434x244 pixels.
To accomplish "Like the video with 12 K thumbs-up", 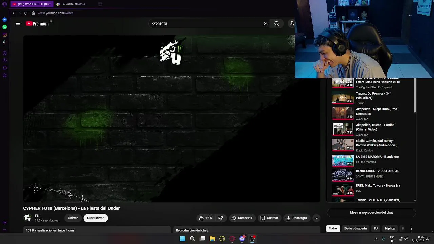I will pyautogui.click(x=205, y=218).
